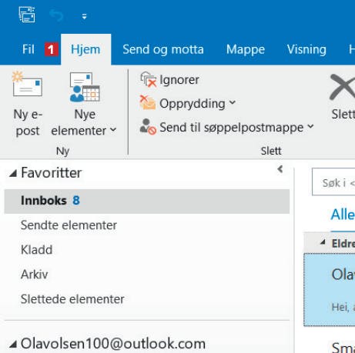Click the Opprydding cleanup icon
The width and height of the screenshot is (355, 353).
(148, 102)
